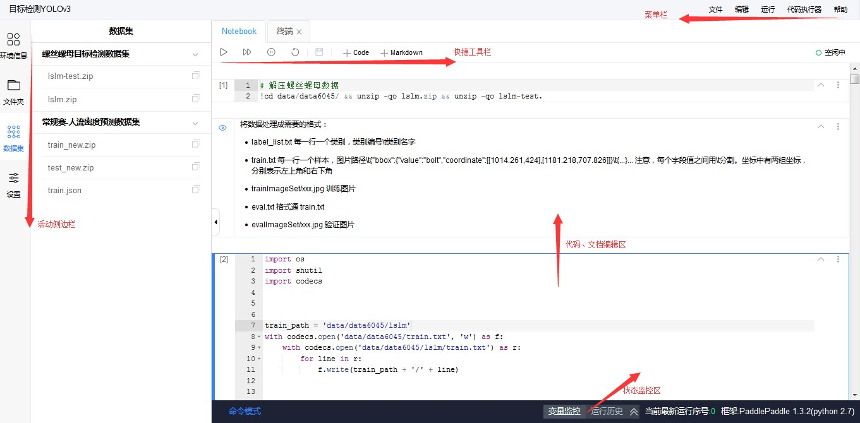Click inside code cell [1] editor

pos(536,91)
